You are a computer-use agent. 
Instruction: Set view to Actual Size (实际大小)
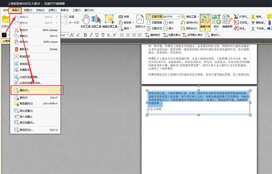tap(140, 21)
